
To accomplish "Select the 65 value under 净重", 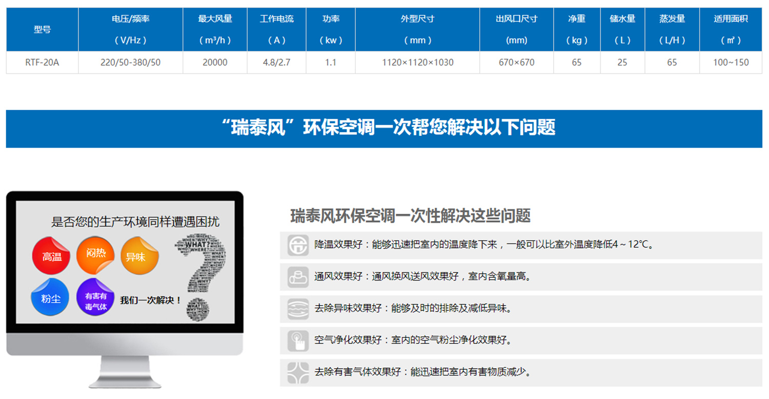I will point(577,63).
